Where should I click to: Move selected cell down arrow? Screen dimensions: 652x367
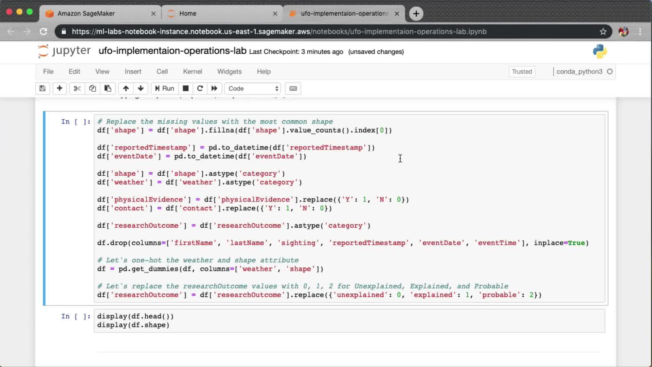[141, 88]
